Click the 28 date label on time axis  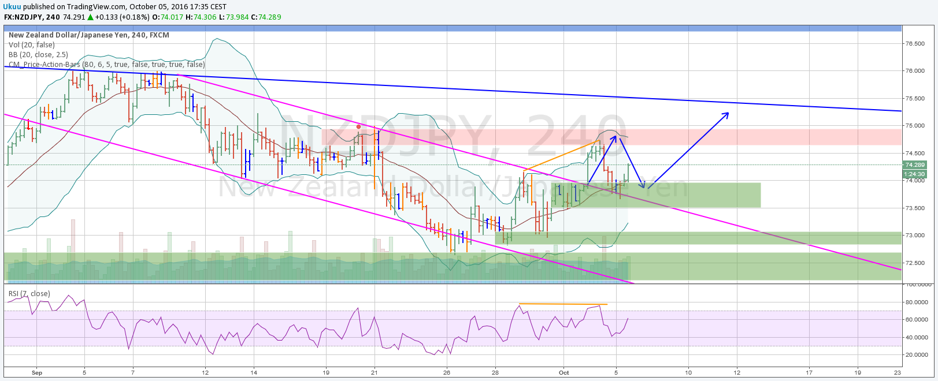[x=495, y=373]
